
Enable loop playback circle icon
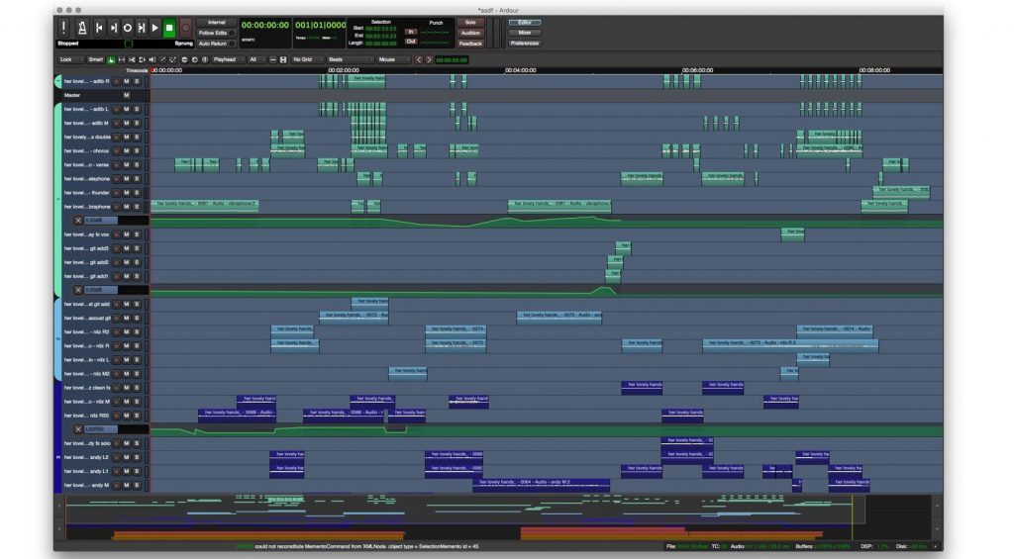tap(128, 28)
